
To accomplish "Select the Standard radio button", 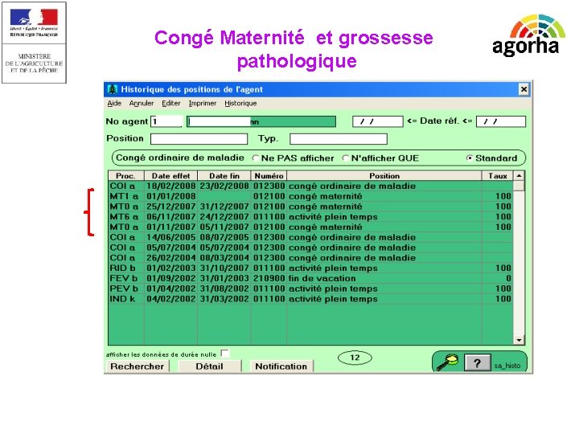I will 470,158.
